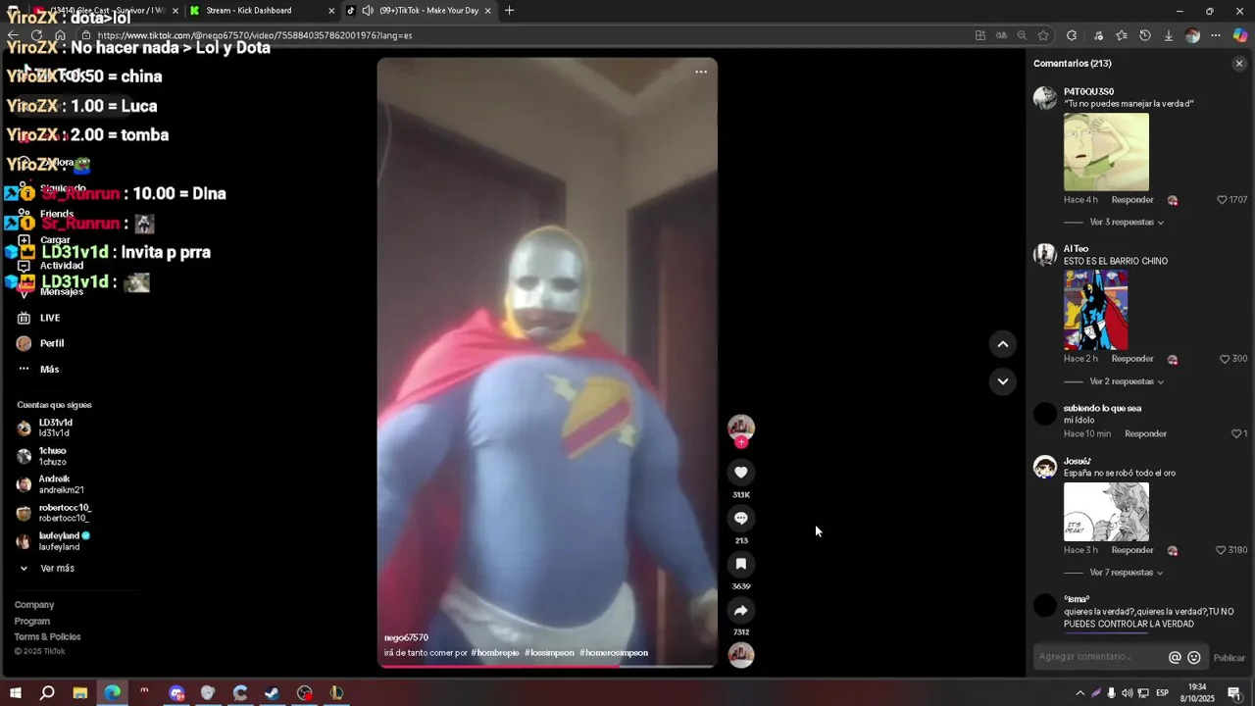
Task: Favorite this page with star icon
Action: coord(1043,35)
